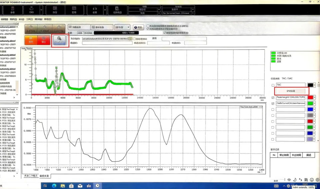Open the combo box left of help button
The height and width of the screenshot is (189, 320).
click(122, 27)
